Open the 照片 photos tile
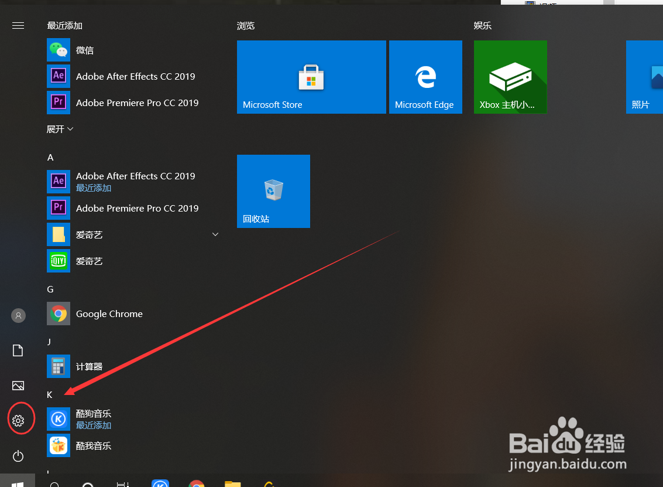The image size is (663, 487). pos(644,77)
